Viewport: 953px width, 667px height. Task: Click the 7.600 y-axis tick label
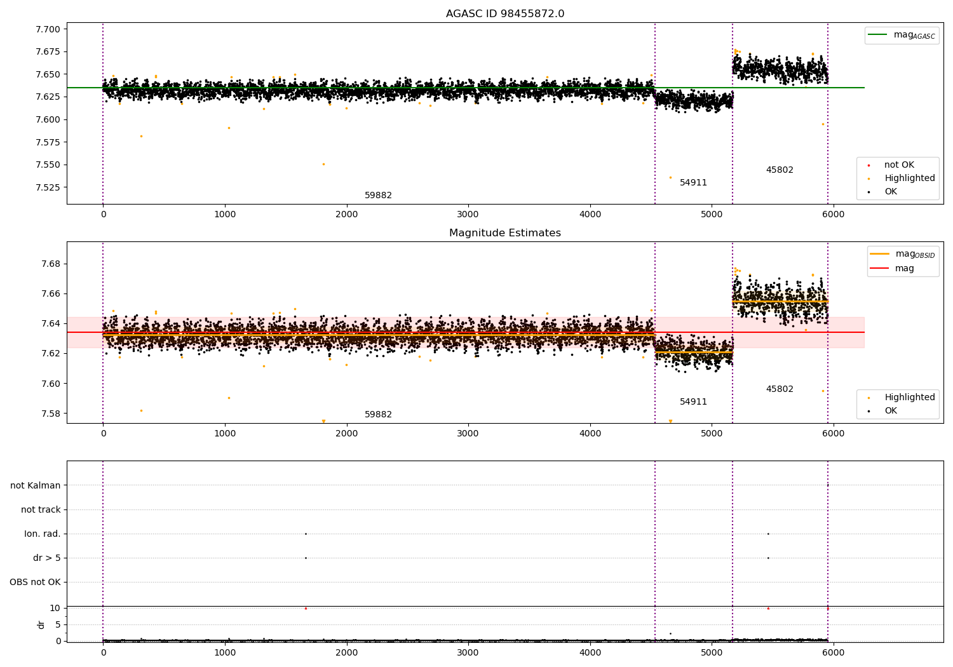pyautogui.click(x=48, y=119)
